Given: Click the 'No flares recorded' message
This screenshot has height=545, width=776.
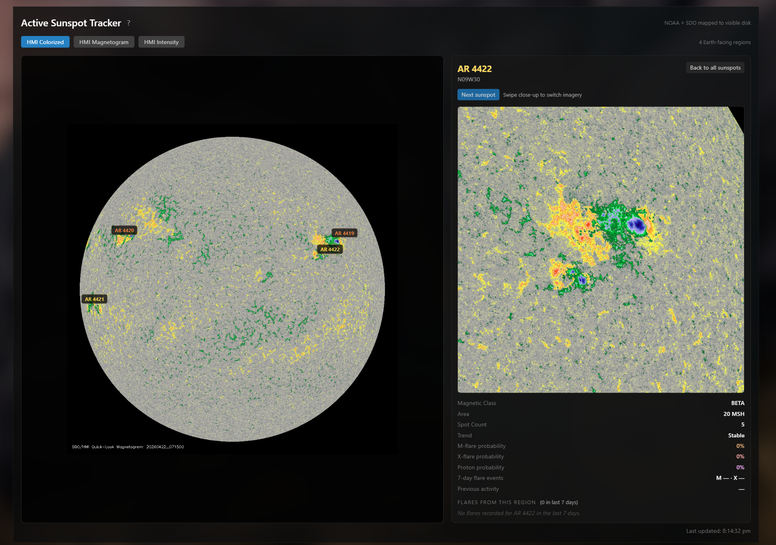Looking at the screenshot, I should click(x=519, y=513).
